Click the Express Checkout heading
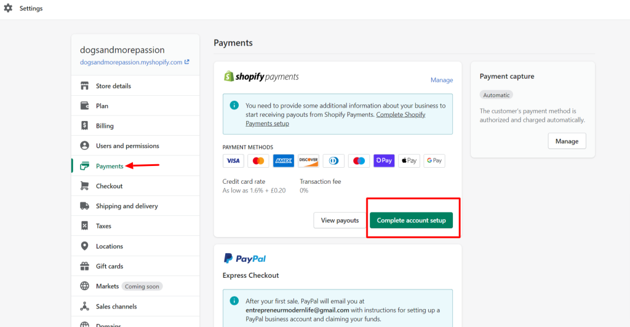The width and height of the screenshot is (630, 327). (x=250, y=275)
